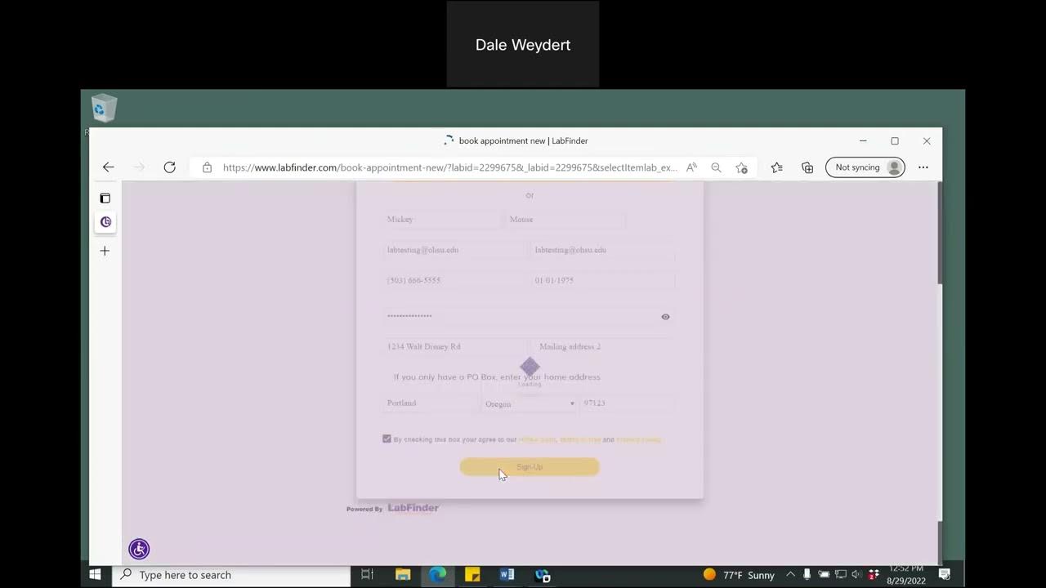Open Sticky Notes from the taskbar
This screenshot has height=588, width=1046.
472,575
